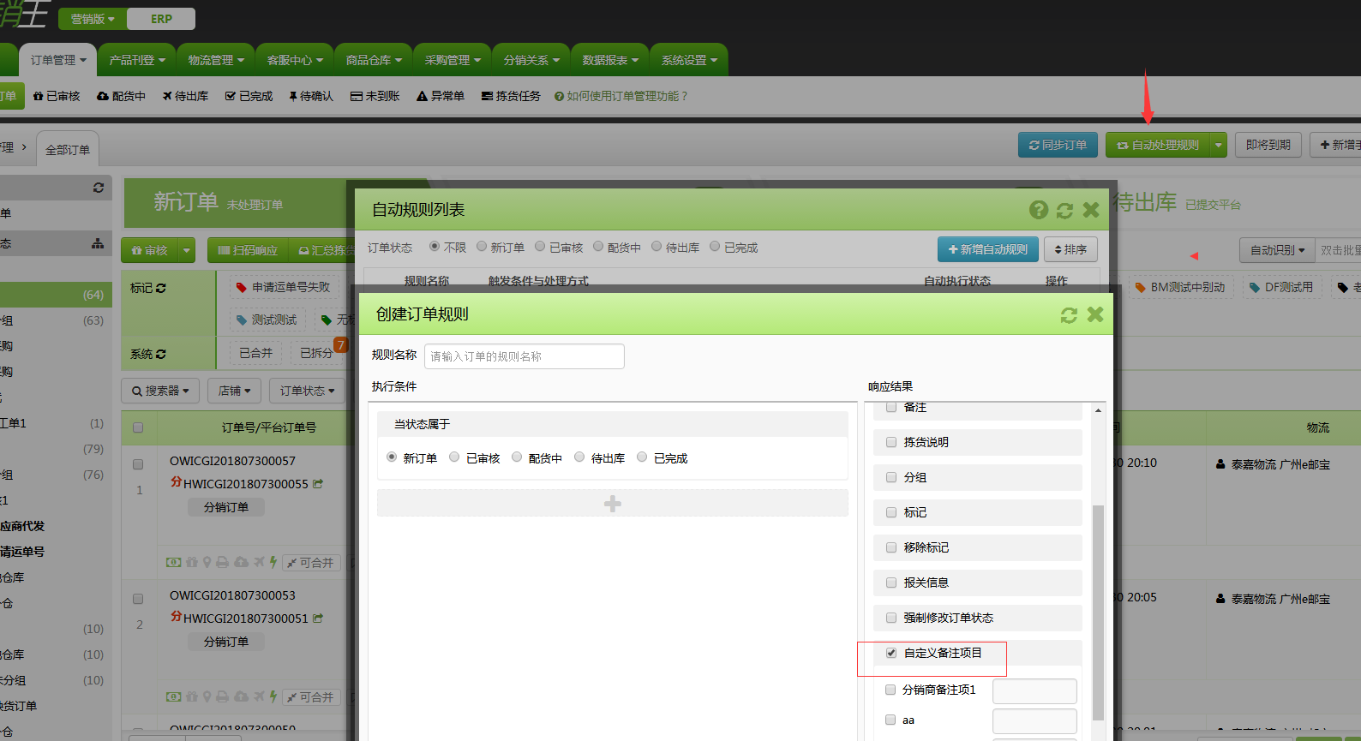Open 搜索器 dropdown
Screen dimensions: 1361x741
[160, 391]
